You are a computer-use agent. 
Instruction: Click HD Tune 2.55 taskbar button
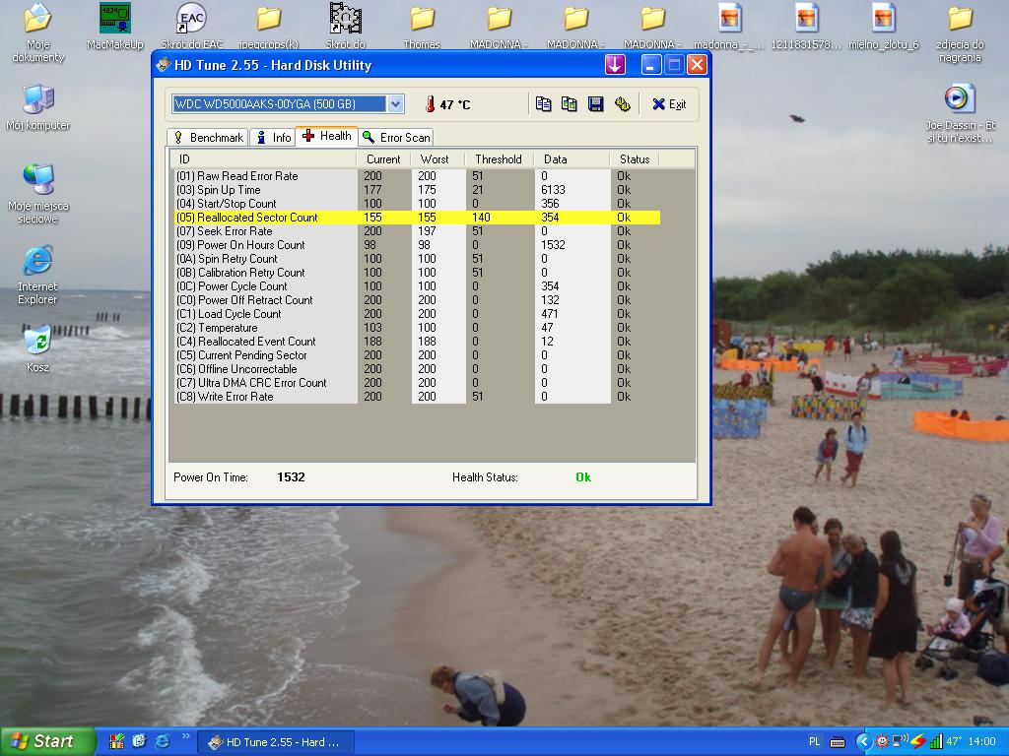(275, 742)
